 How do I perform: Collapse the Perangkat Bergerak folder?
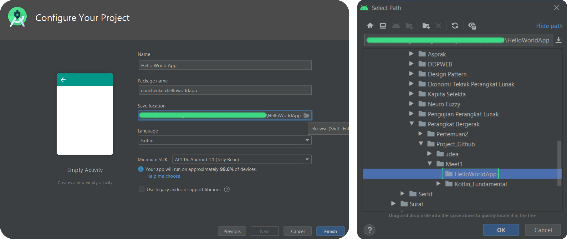(411, 124)
